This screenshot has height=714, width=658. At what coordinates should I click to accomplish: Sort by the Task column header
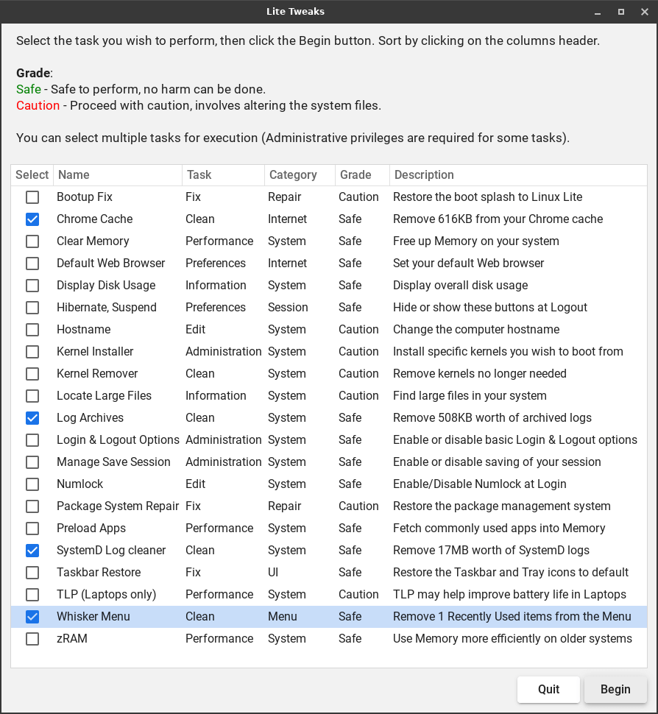click(x=222, y=175)
